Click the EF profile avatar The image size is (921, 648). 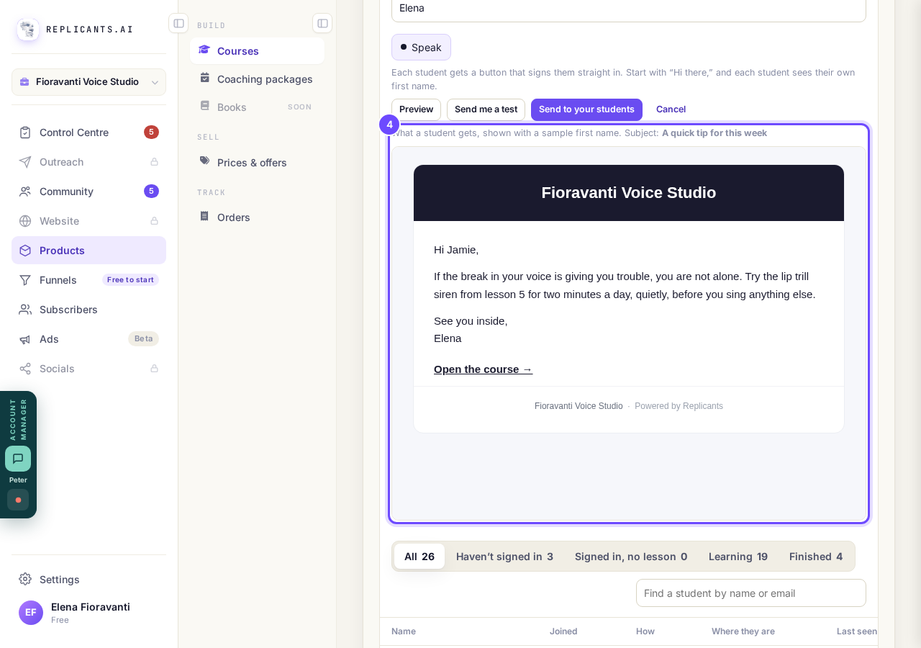tap(31, 613)
